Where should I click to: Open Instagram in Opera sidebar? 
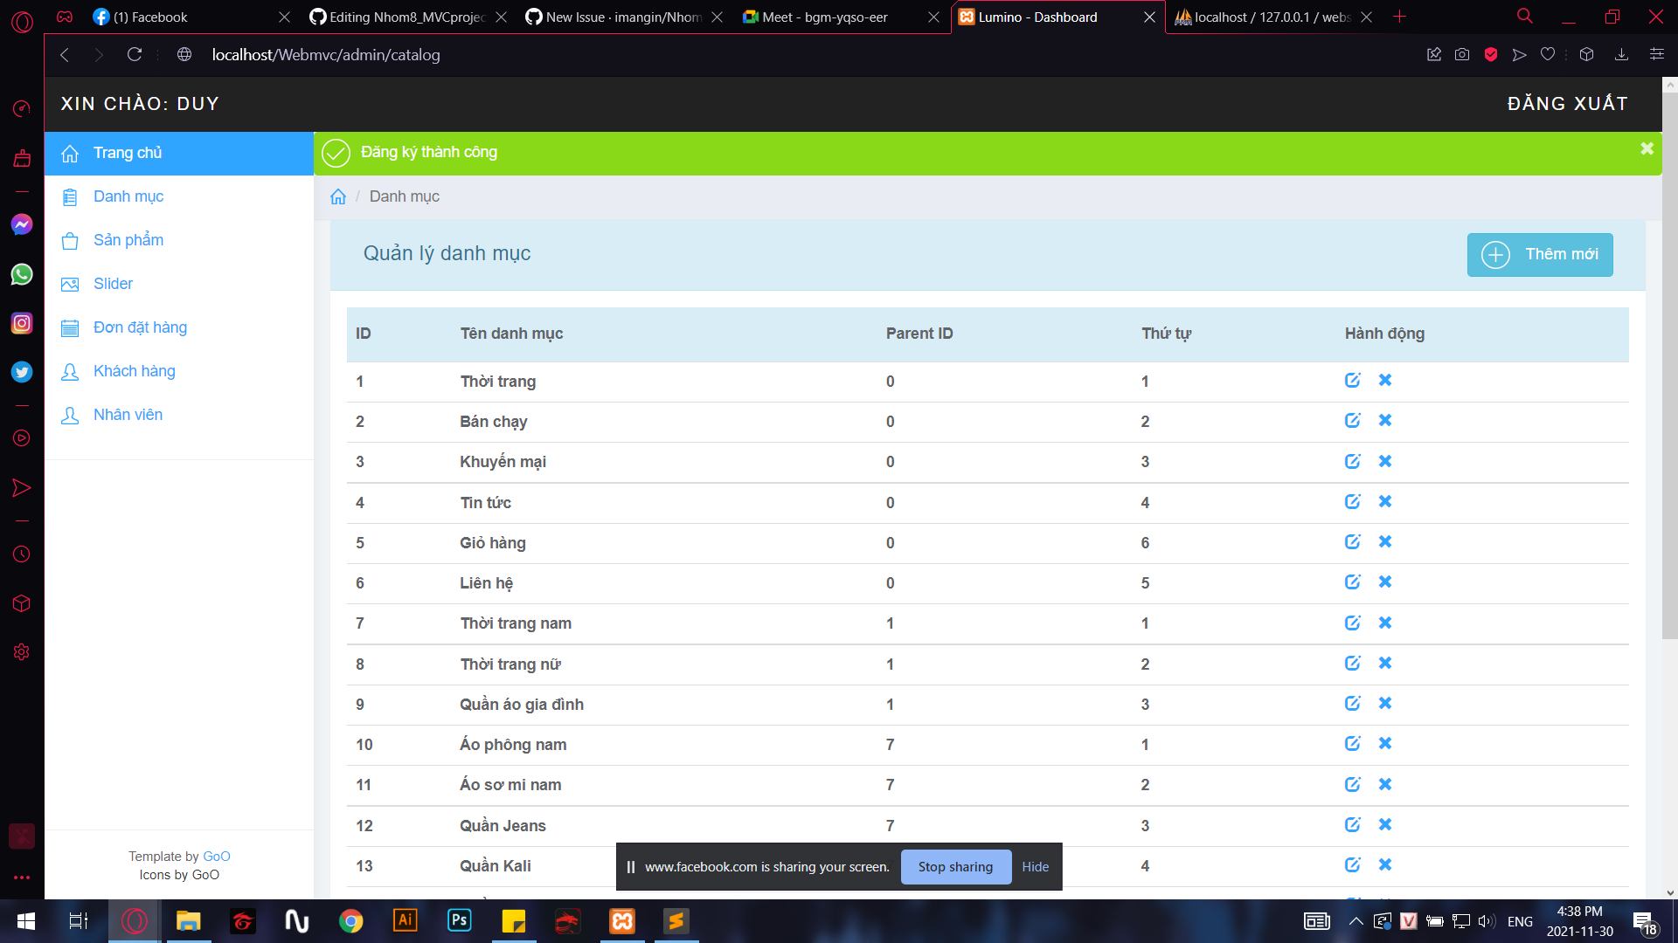tap(22, 323)
